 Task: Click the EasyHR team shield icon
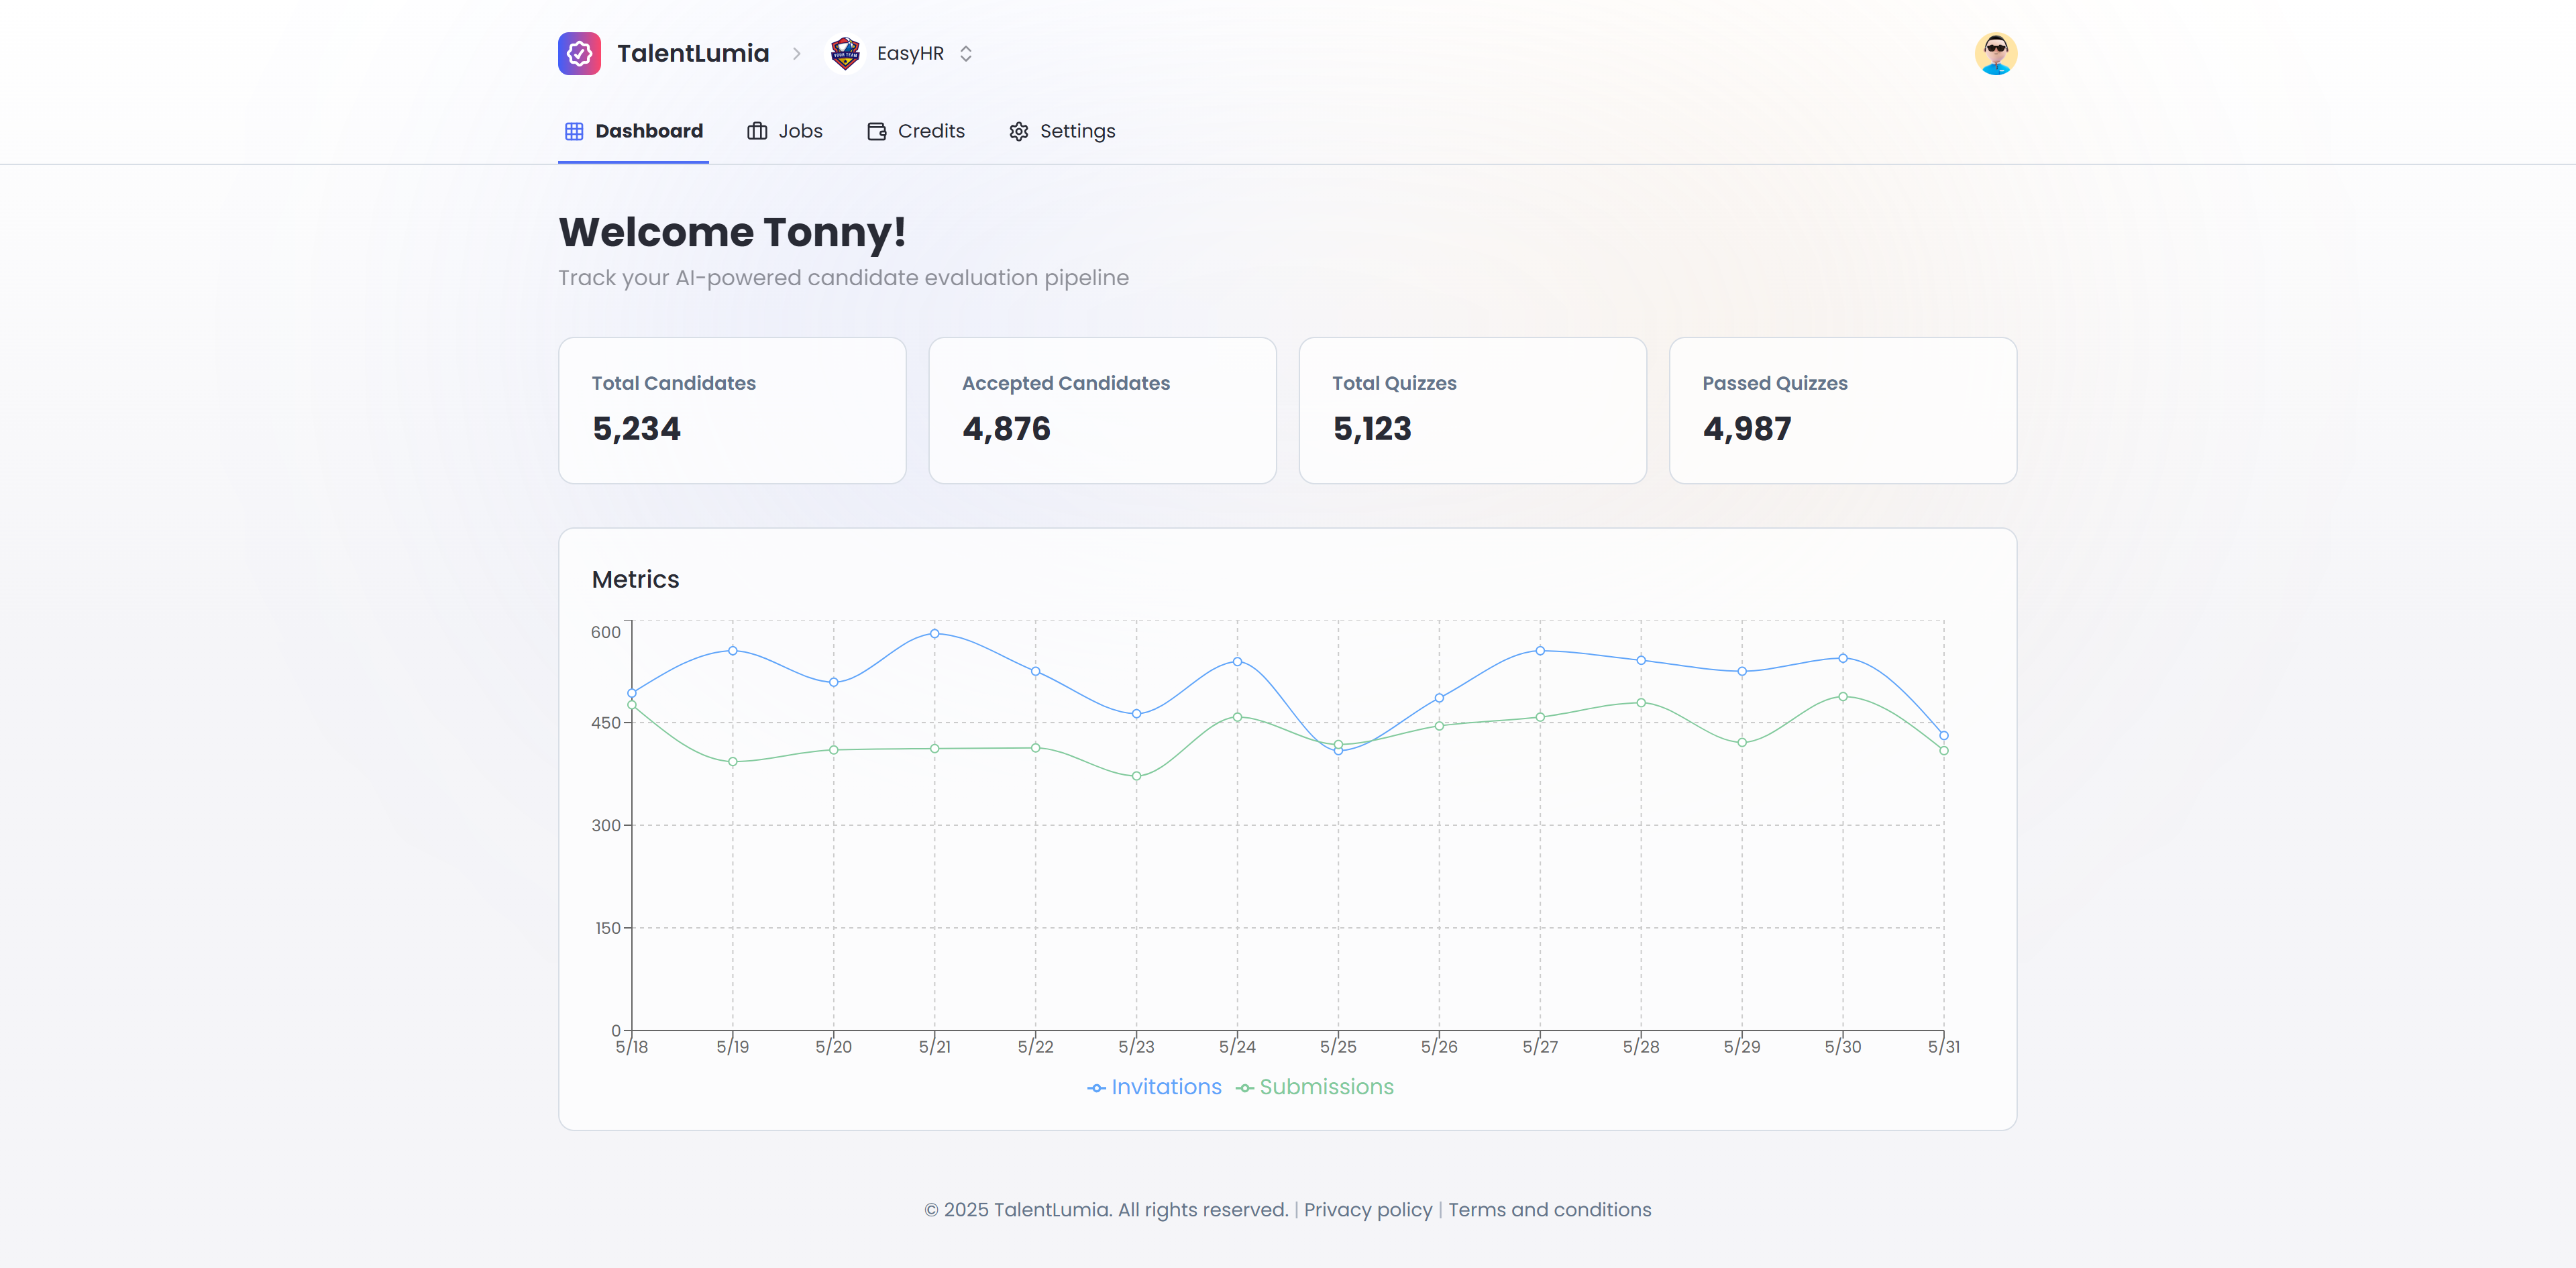(845, 54)
